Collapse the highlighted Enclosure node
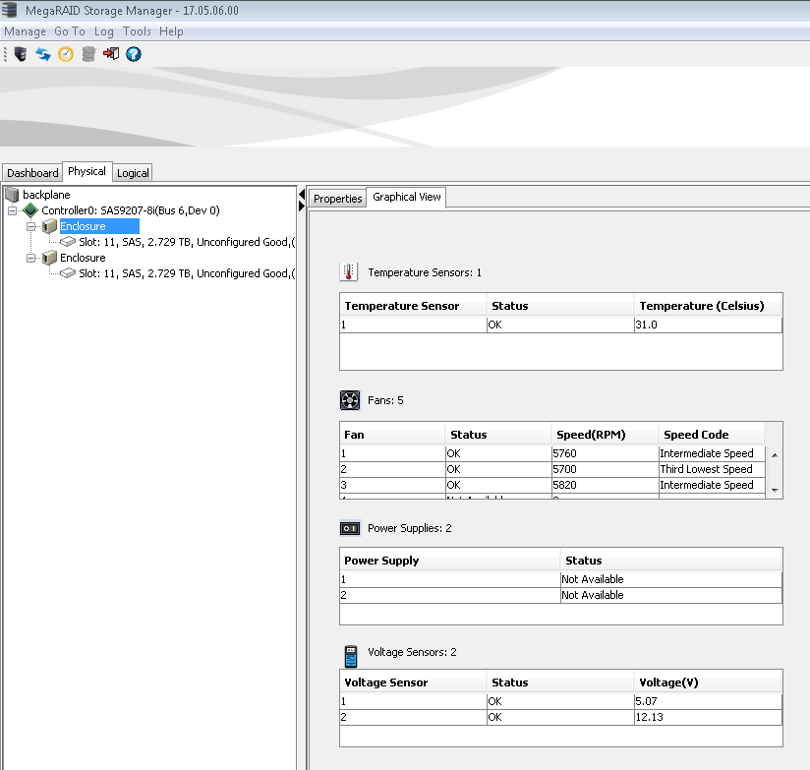This screenshot has width=810, height=770. tap(31, 226)
